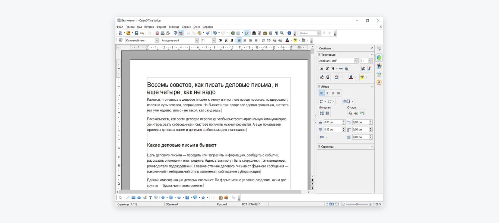This screenshot has height=223, width=499.
Task: Enable italic formatting in the Properties panel
Action: 327,68
